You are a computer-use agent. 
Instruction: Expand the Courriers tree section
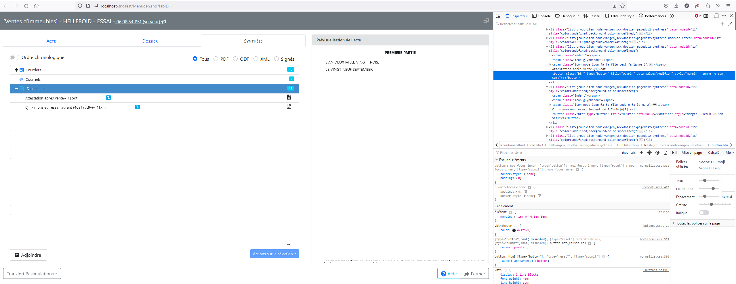tap(16, 70)
